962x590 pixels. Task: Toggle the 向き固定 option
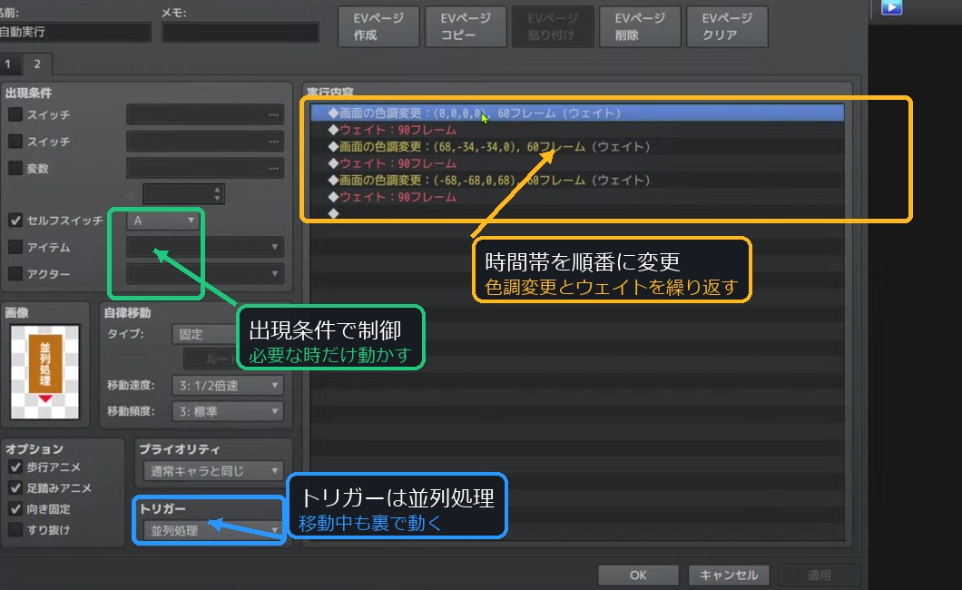[x=15, y=509]
